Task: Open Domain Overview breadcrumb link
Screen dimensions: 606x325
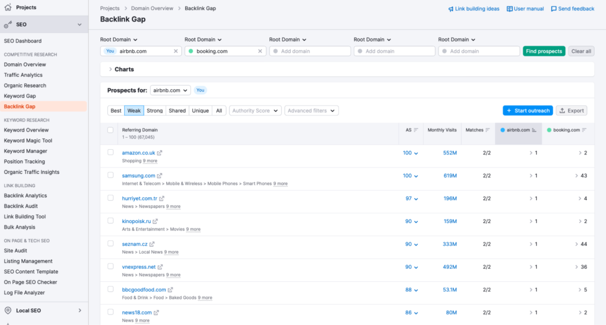Action: point(152,8)
